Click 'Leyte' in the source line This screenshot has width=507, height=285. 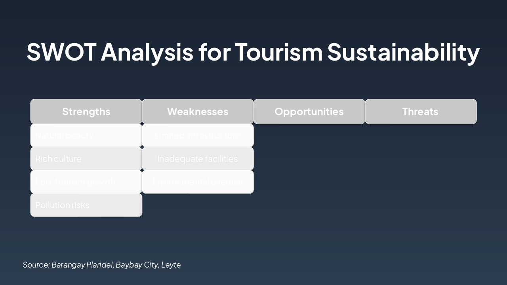pyautogui.click(x=171, y=265)
